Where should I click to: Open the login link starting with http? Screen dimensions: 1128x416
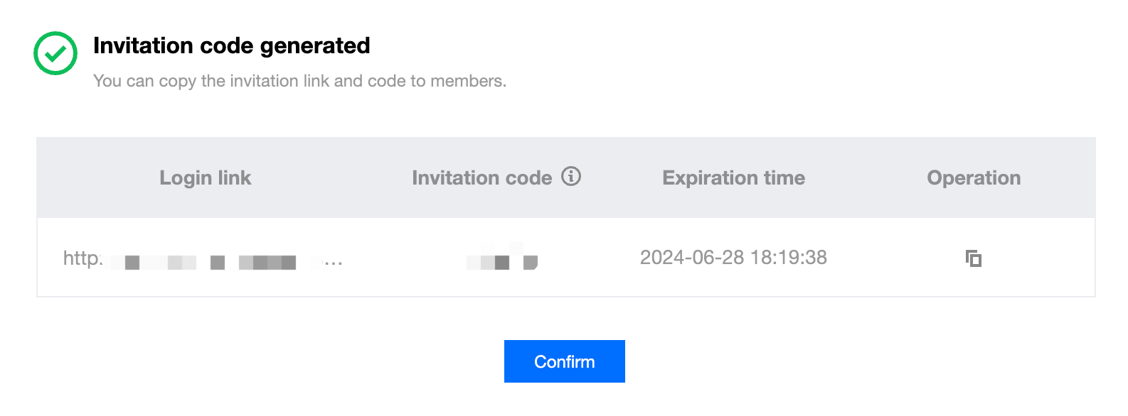[x=82, y=258]
